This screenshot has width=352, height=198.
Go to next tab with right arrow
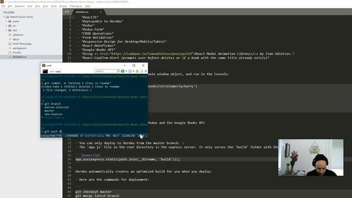[x=68, y=12]
